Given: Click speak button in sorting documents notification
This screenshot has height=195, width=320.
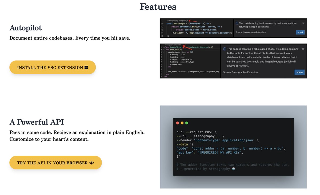Looking at the screenshot, I should [x=300, y=32].
